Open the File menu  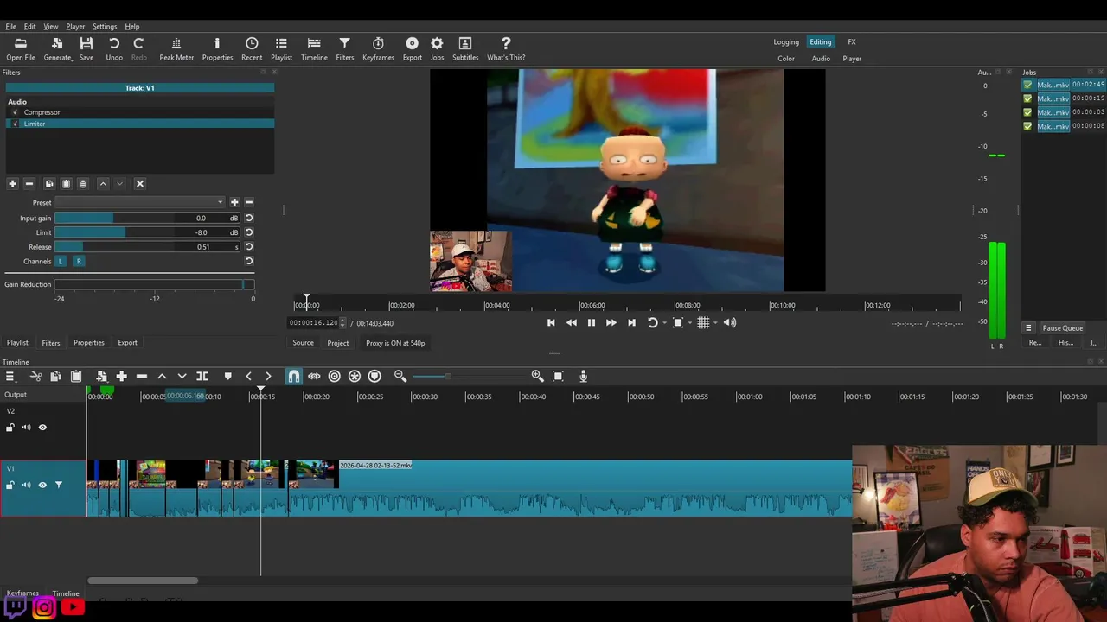click(x=10, y=27)
